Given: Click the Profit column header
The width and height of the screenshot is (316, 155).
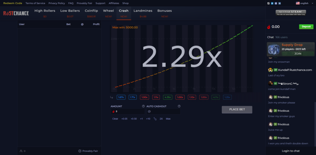Looking at the screenshot, I should pos(96,24).
